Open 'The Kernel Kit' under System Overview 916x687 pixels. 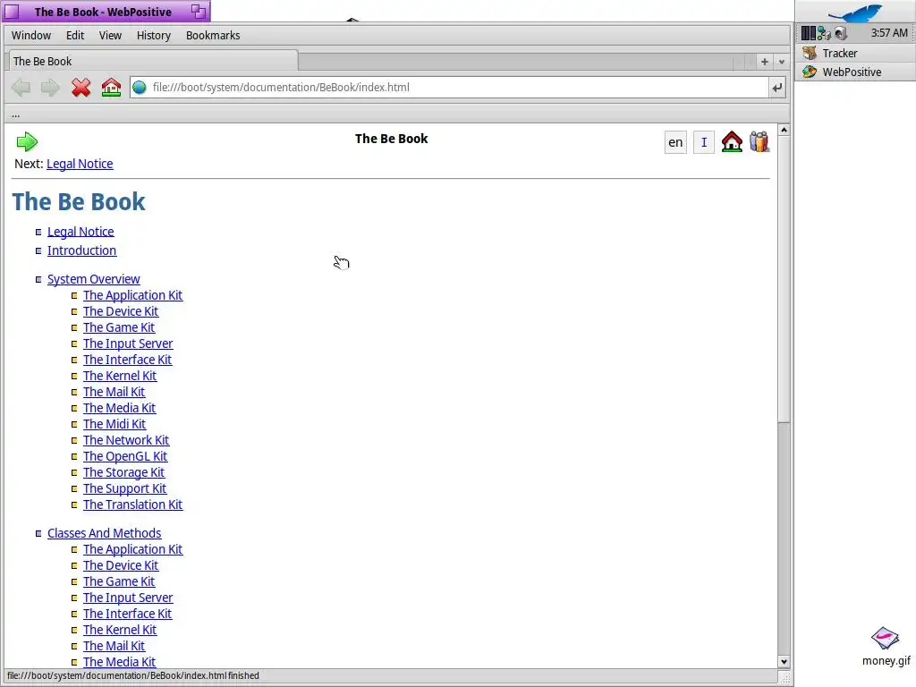pyautogui.click(x=120, y=376)
